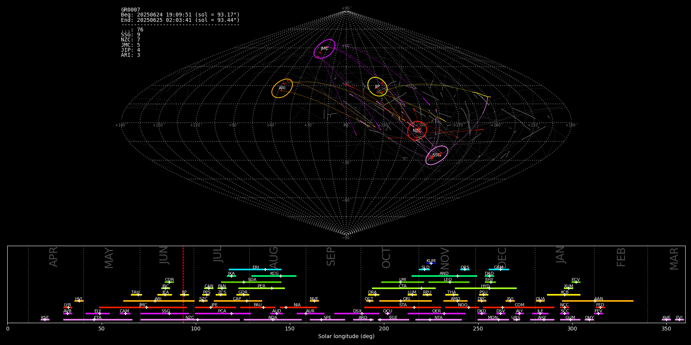Click the red STA shower bar
This screenshot has height=345, width=691.
click(403, 307)
